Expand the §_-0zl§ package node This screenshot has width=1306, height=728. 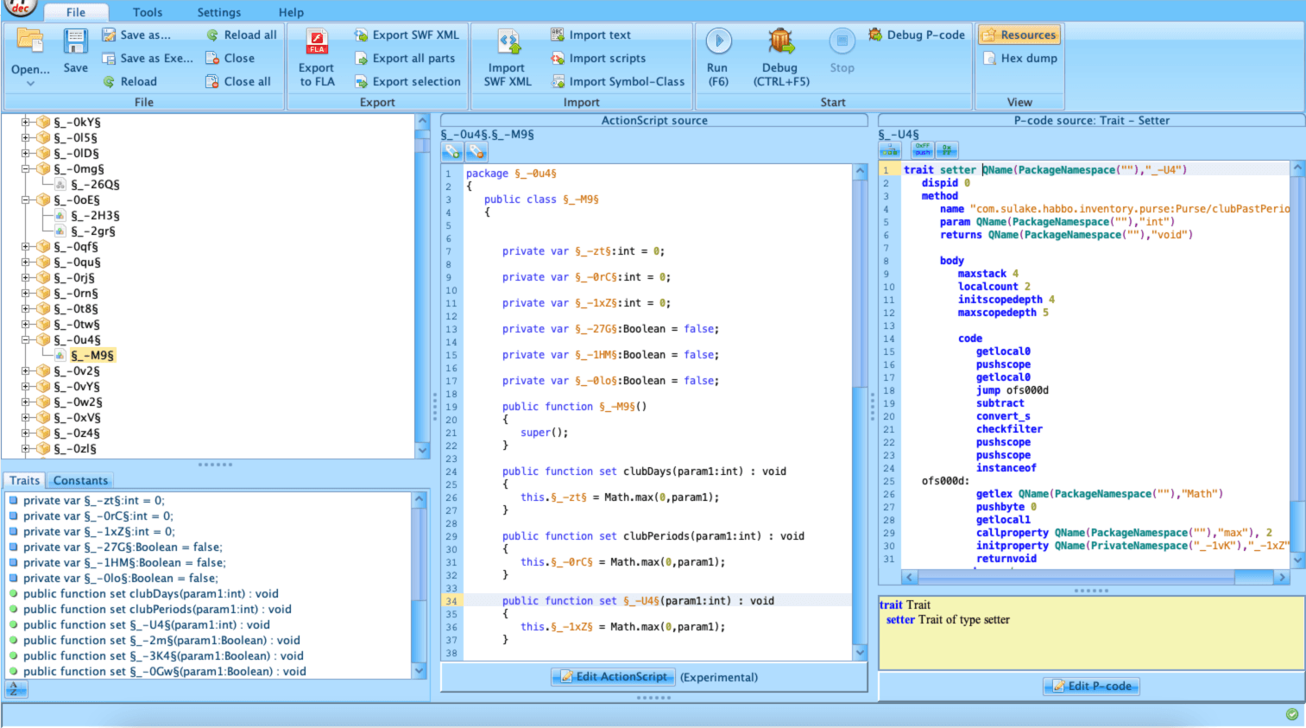point(26,449)
